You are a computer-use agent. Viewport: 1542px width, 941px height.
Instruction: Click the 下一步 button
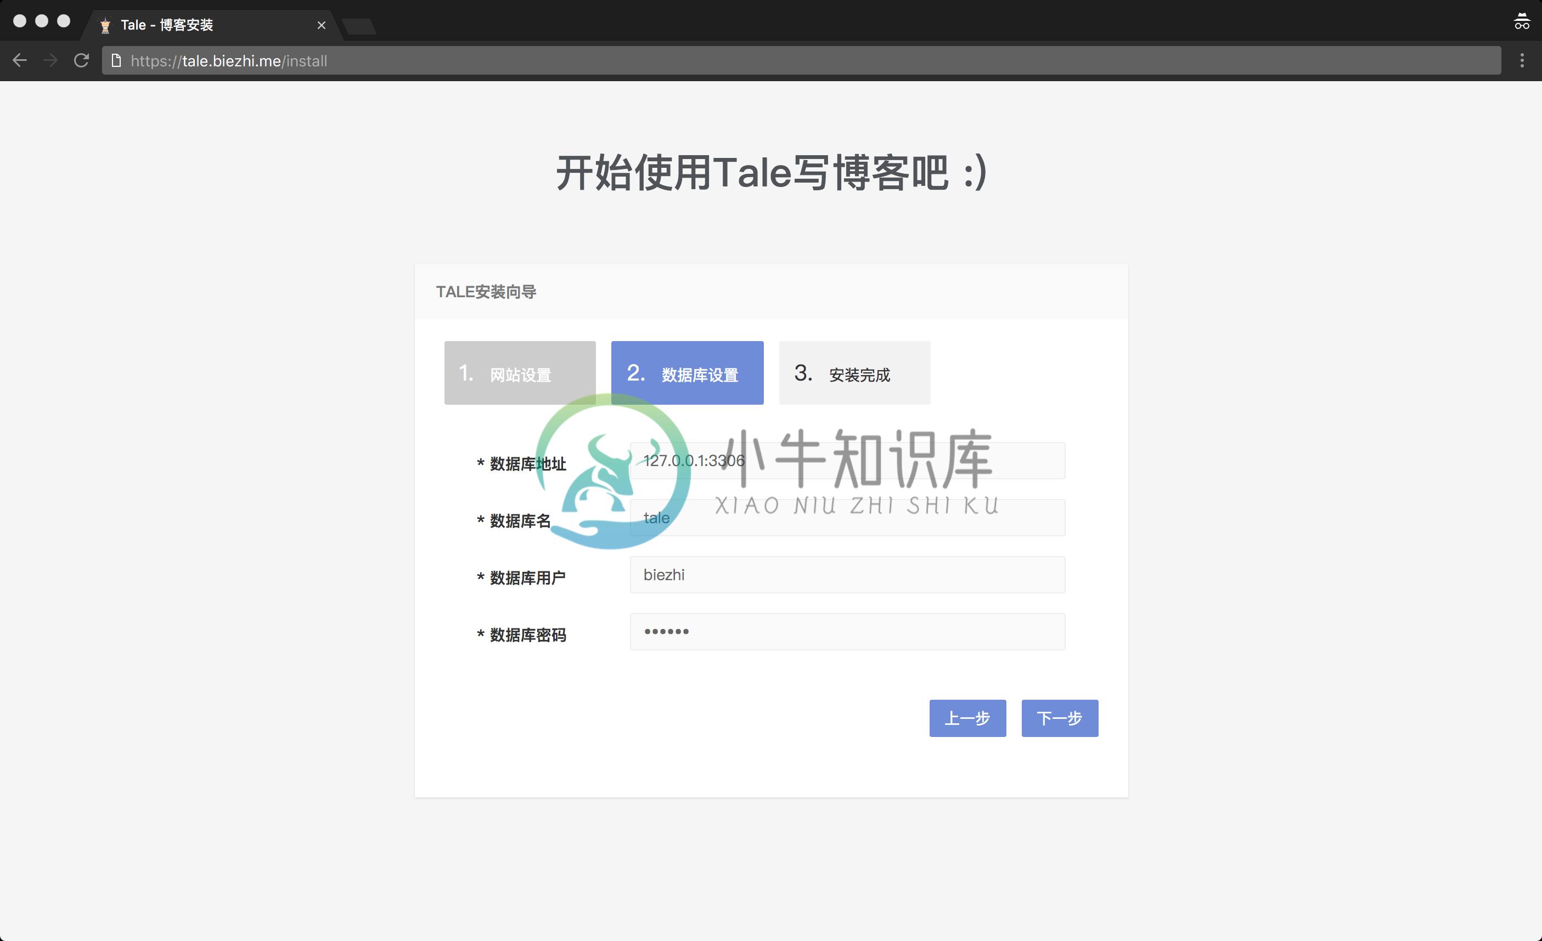[1060, 718]
